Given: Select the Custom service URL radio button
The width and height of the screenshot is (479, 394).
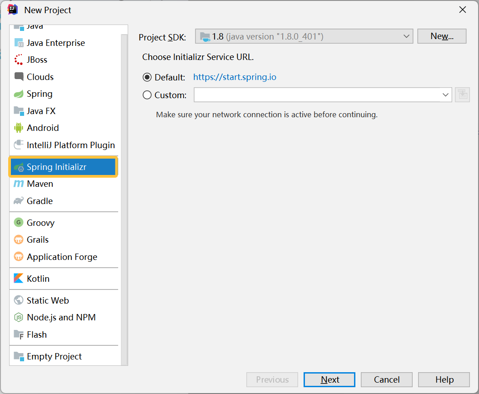Looking at the screenshot, I should coord(147,95).
